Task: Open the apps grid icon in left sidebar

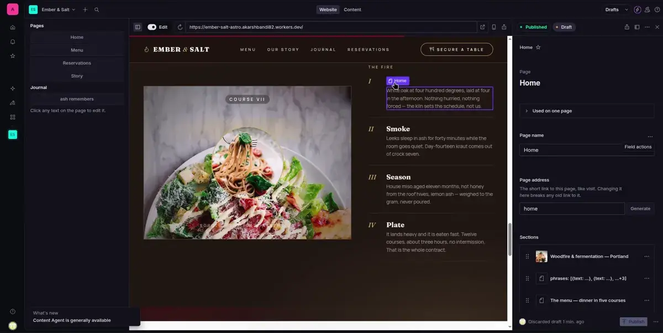Action: click(x=13, y=117)
